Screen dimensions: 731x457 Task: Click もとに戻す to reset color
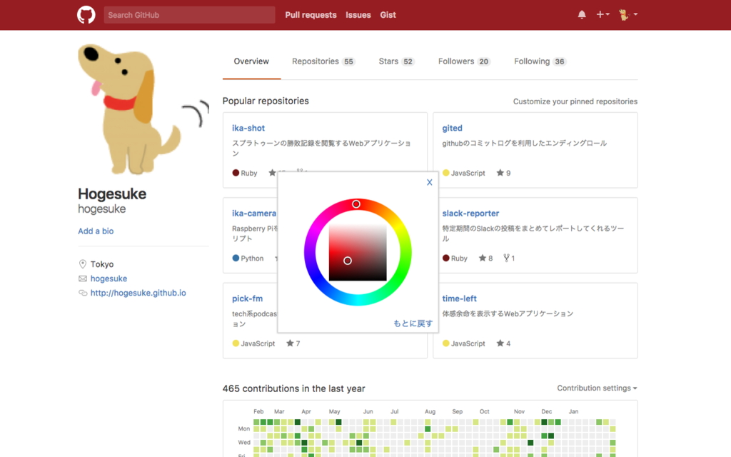point(413,323)
